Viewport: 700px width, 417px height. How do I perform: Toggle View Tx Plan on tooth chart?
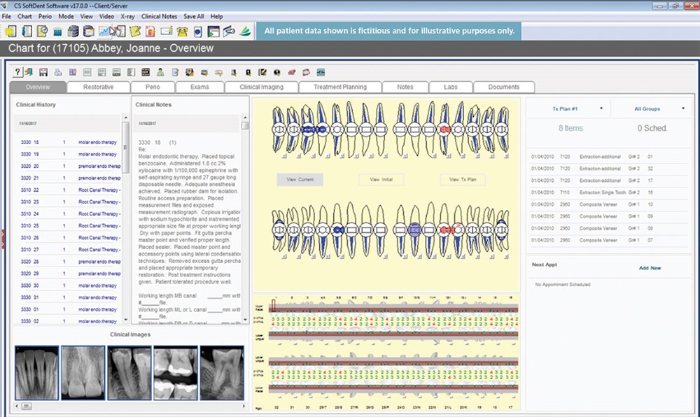(463, 180)
